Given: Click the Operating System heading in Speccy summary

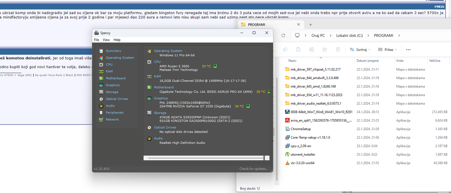Looking at the screenshot, I should [x=168, y=51].
